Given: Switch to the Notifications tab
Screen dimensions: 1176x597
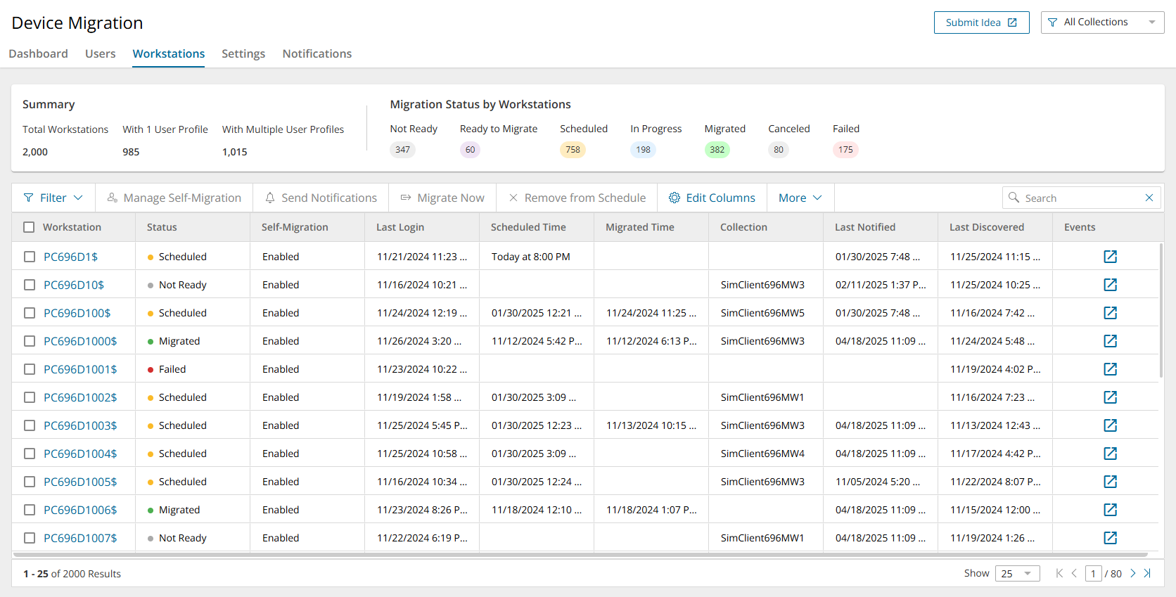Looking at the screenshot, I should (x=317, y=53).
